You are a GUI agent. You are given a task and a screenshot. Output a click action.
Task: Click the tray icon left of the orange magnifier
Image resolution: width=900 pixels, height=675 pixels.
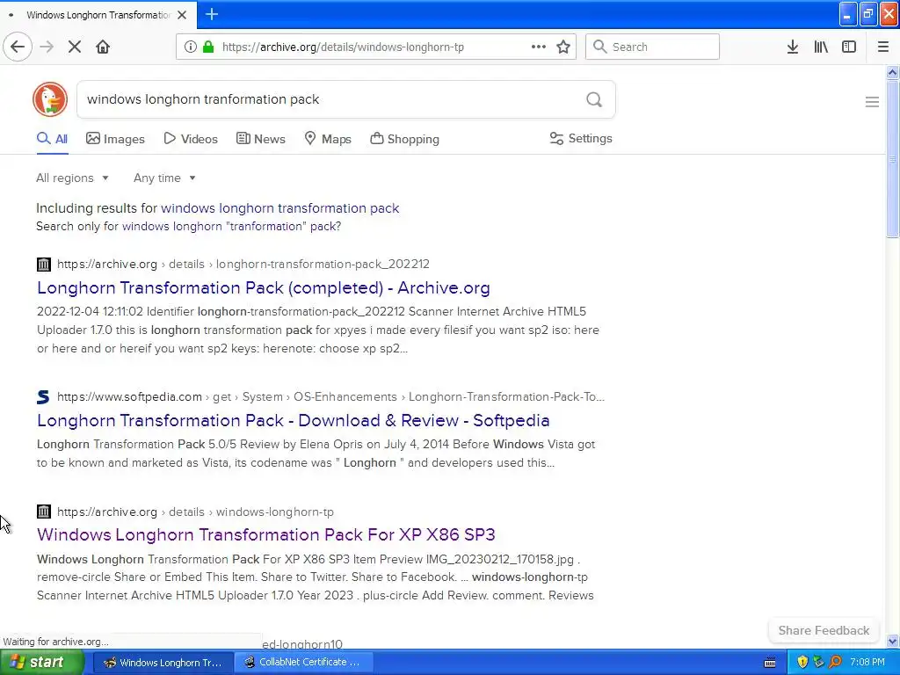(818, 663)
